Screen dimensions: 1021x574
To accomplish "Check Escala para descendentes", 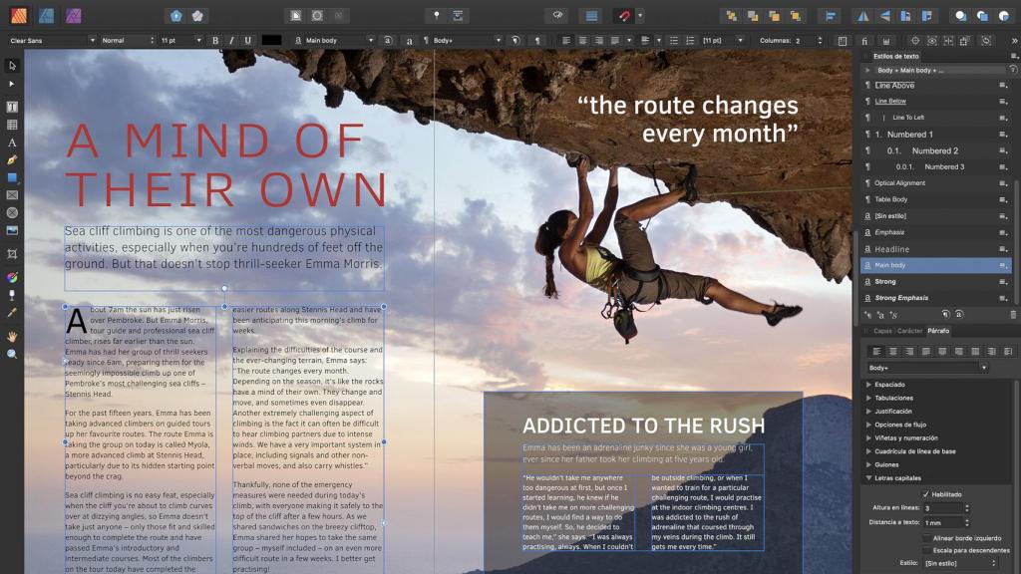I will [926, 550].
